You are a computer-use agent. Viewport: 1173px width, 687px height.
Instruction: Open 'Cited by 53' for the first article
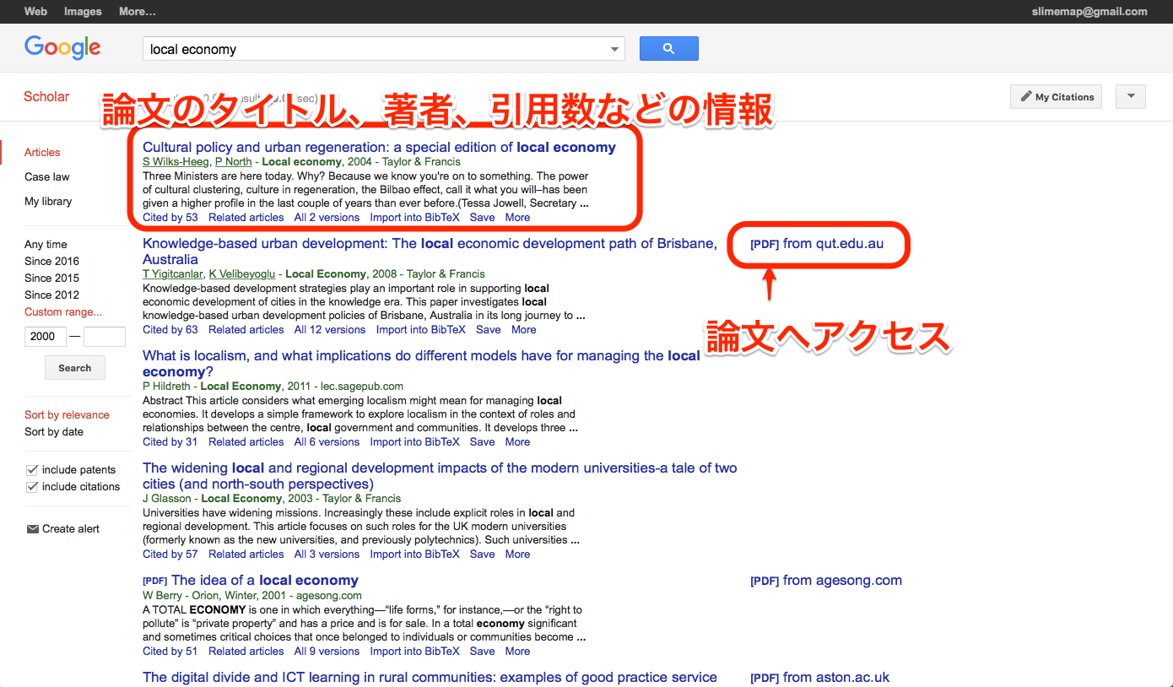tap(170, 217)
